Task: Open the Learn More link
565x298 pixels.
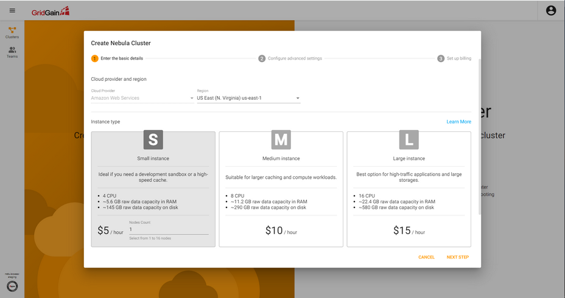Action: click(458, 122)
